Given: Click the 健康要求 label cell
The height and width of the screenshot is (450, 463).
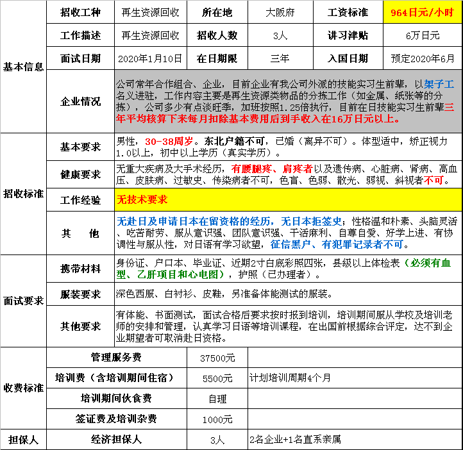Looking at the screenshot, I should point(80,174).
